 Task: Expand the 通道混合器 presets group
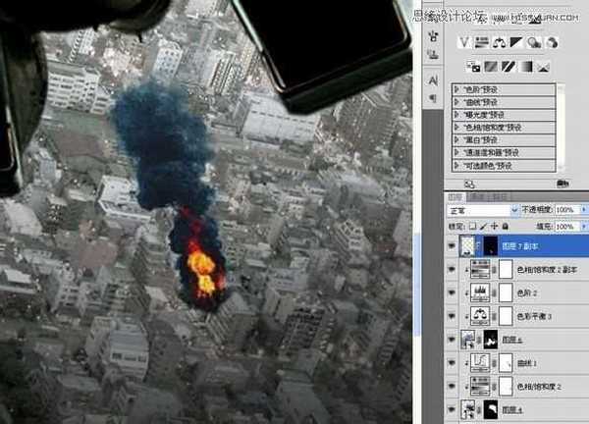[x=457, y=152]
